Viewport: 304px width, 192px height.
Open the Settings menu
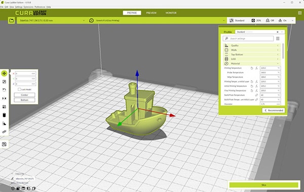[19, 7]
